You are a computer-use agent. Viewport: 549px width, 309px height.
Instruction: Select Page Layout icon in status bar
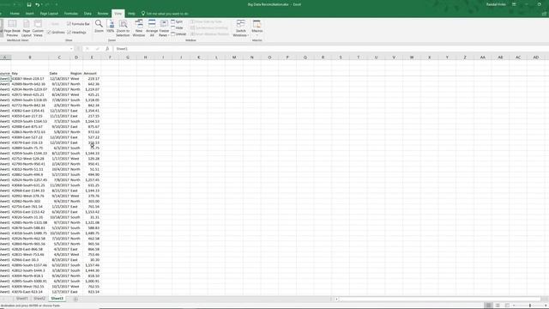(x=498, y=306)
